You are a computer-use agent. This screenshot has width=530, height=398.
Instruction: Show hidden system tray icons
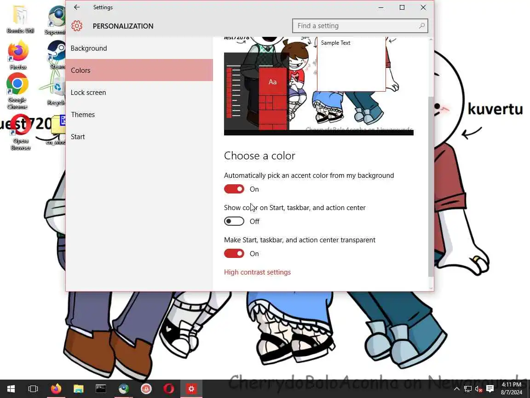(457, 389)
